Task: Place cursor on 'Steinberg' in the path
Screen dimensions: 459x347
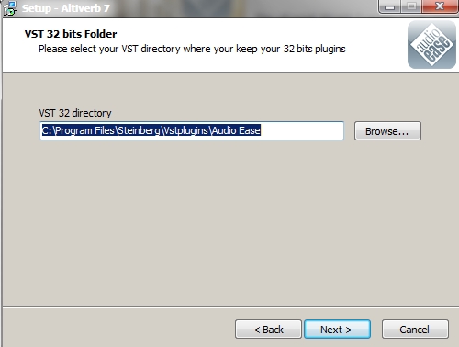Action: click(x=140, y=130)
